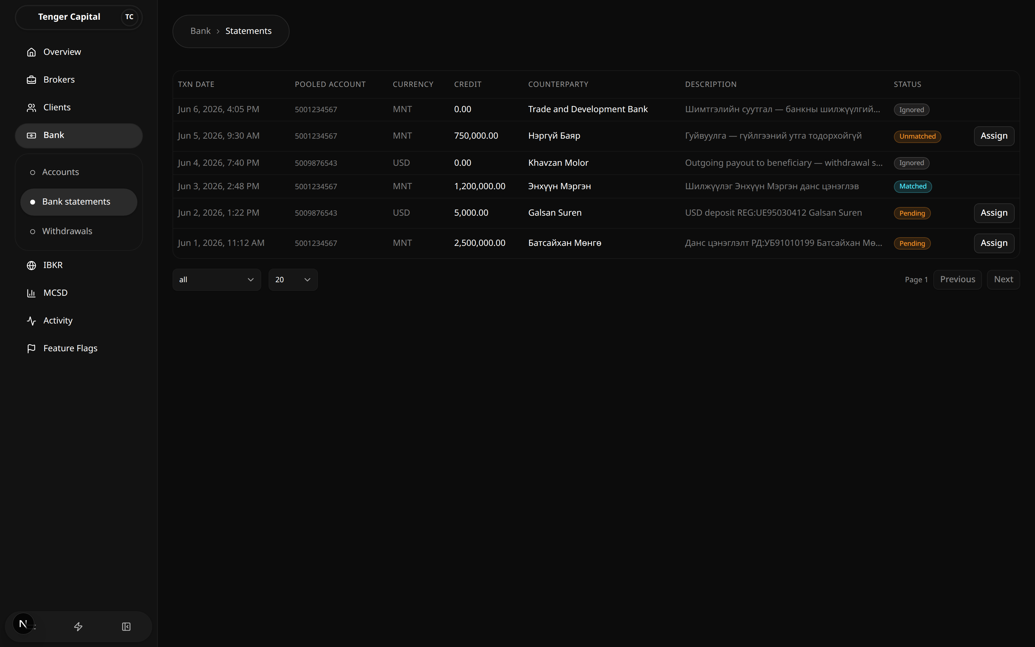The height and width of the screenshot is (647, 1035).
Task: Open the Withdrawals submenu item
Action: (x=79, y=231)
